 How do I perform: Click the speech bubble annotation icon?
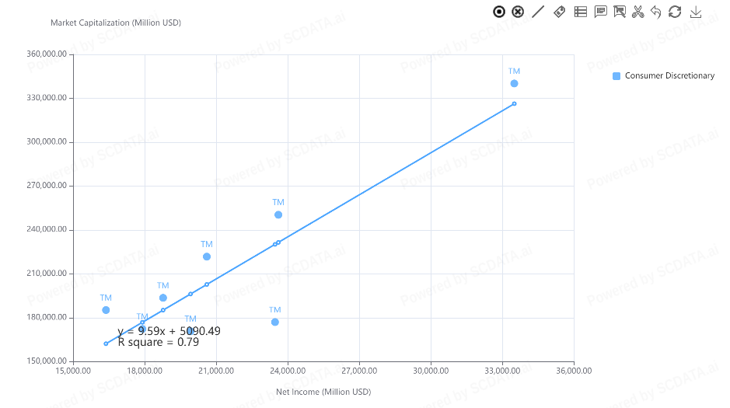coord(600,12)
